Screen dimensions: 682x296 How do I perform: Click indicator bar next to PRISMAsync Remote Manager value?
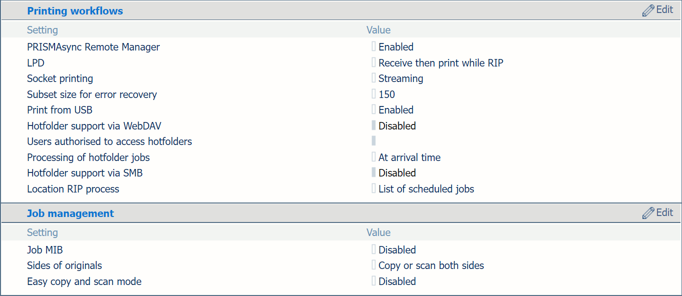(x=374, y=47)
